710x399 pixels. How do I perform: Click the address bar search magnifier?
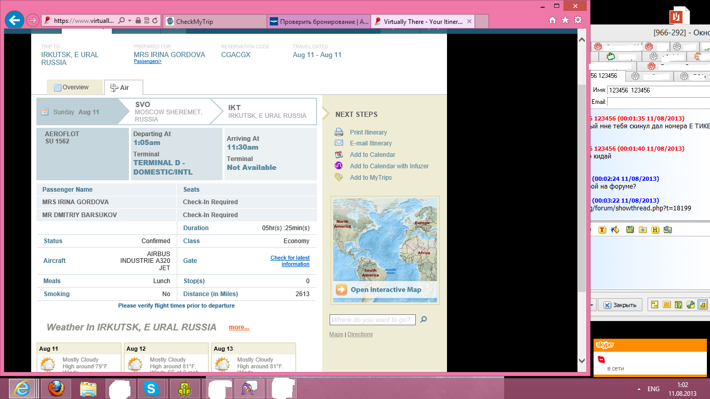(121, 21)
